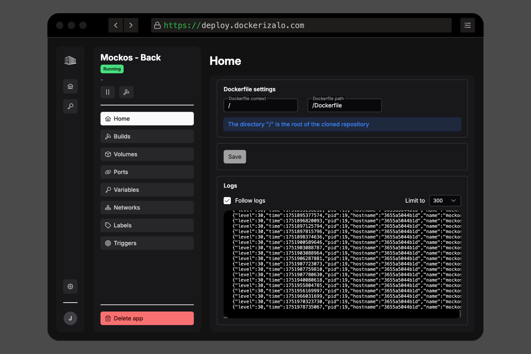
Task: Uncheck the Follow logs checkbox
Action: pyautogui.click(x=227, y=201)
